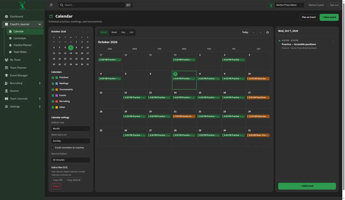Viewport: 345px width, 200px height.
Task: Click the + New event button
Action: click(x=329, y=17)
